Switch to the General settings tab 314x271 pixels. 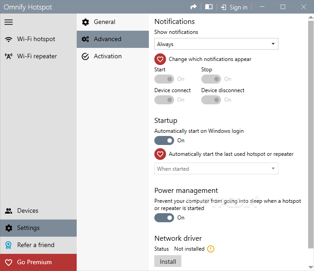click(x=113, y=22)
